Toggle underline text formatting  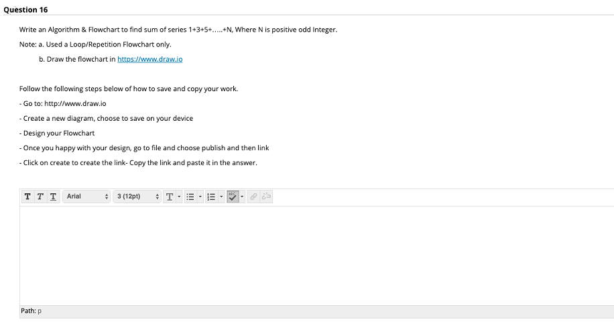click(x=53, y=197)
